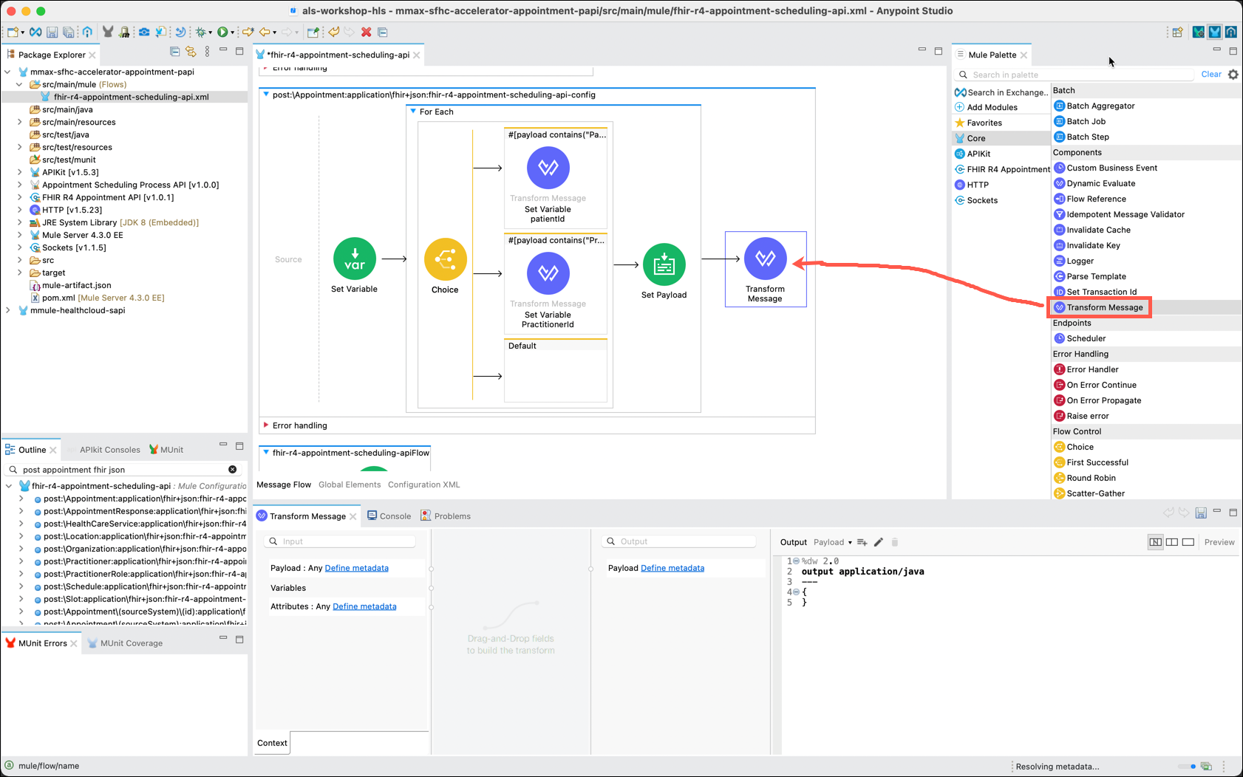This screenshot has width=1243, height=777.
Task: Click the Context tab at the bottom of the Input pane
Action: [272, 743]
